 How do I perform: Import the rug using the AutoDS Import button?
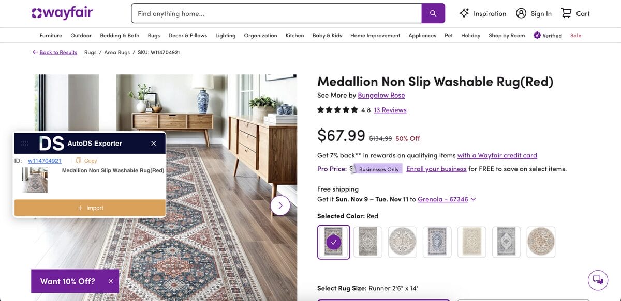coord(90,207)
